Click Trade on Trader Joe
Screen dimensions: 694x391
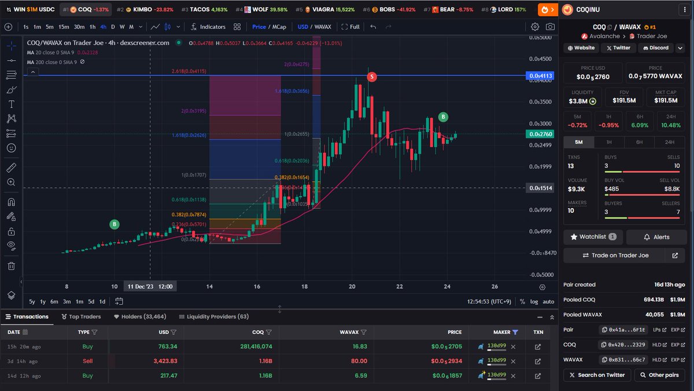(615, 255)
